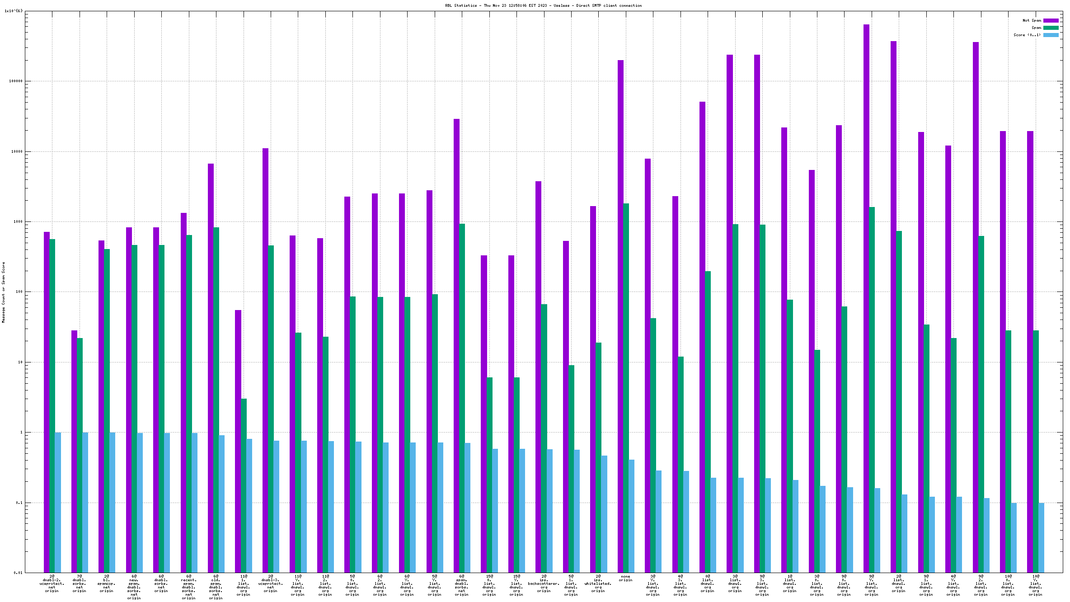Click the light blue Score legend swatch
This screenshot has height=602, width=1070.
pos(1050,35)
